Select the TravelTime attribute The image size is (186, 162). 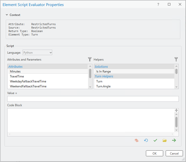point(17,77)
